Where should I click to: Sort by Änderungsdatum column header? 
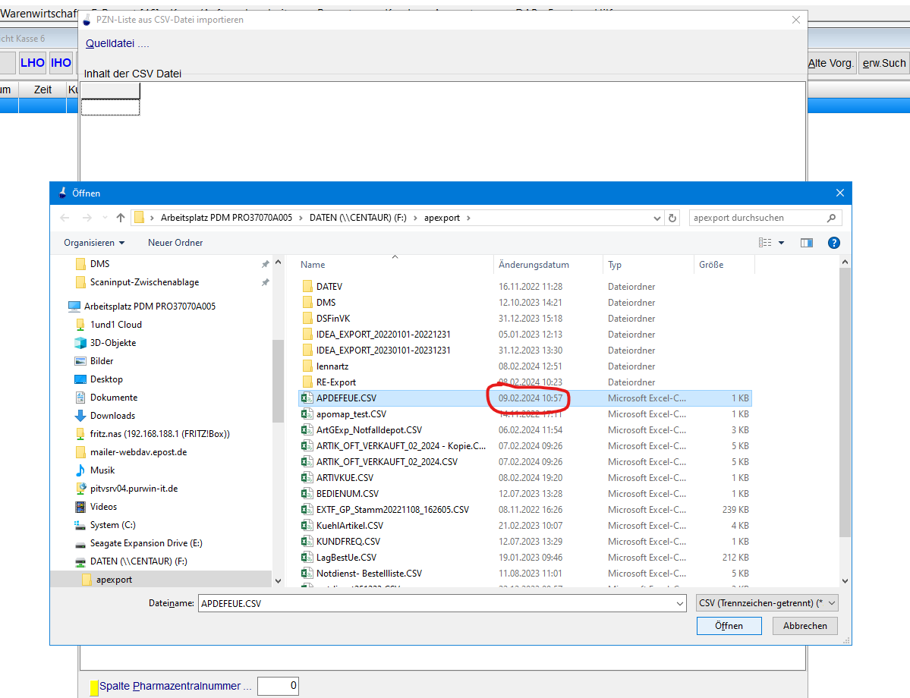coord(534,265)
